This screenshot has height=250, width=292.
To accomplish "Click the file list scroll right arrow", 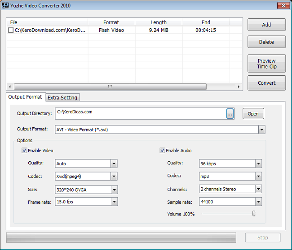I will [x=239, y=86].
